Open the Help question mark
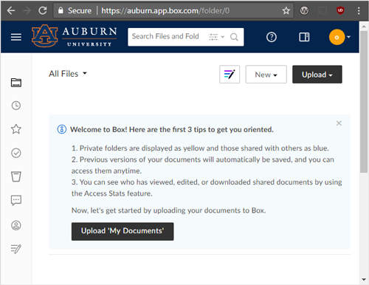Viewport: 369px width, 285px height. click(272, 37)
